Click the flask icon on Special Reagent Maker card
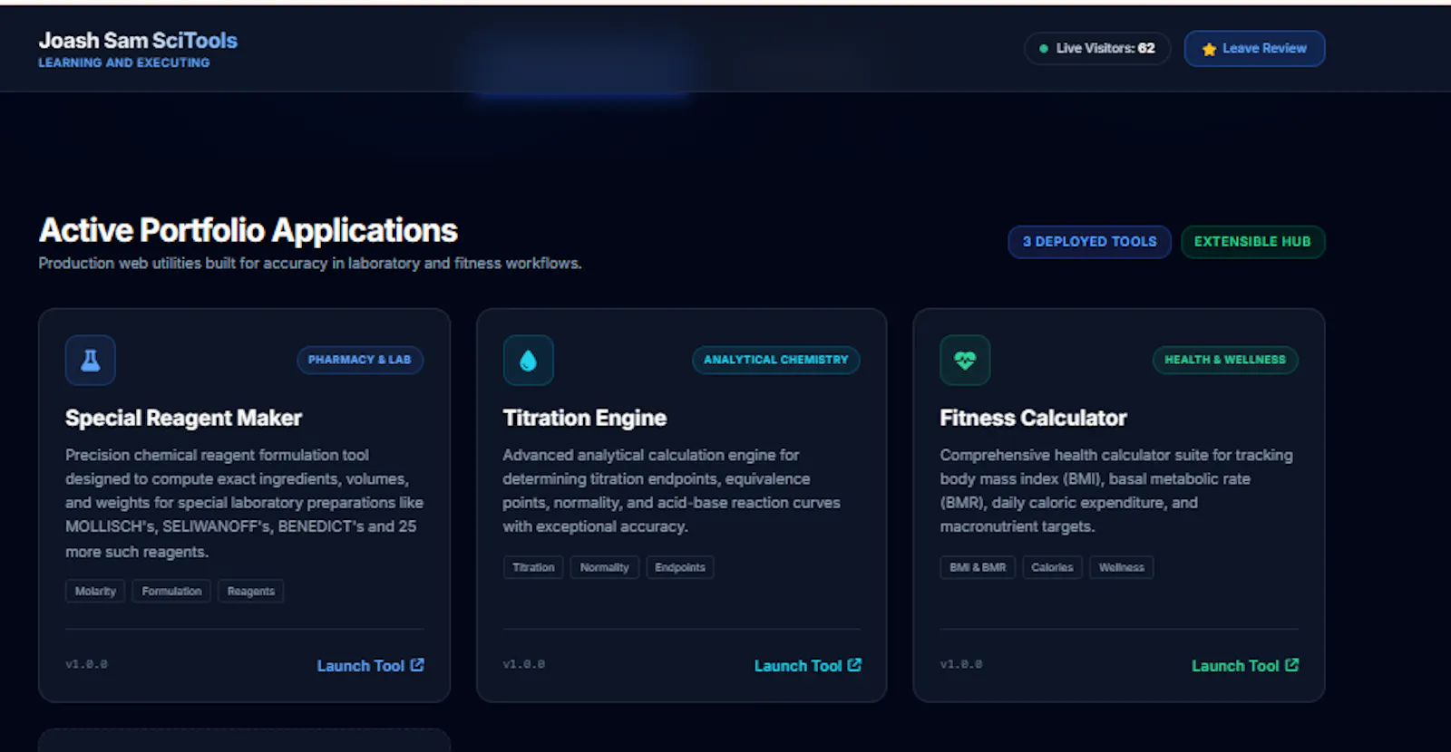Image resolution: width=1451 pixels, height=752 pixels. 91,361
